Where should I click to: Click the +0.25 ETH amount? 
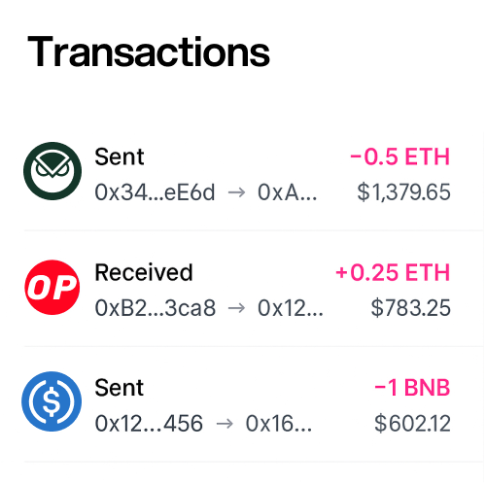click(393, 272)
